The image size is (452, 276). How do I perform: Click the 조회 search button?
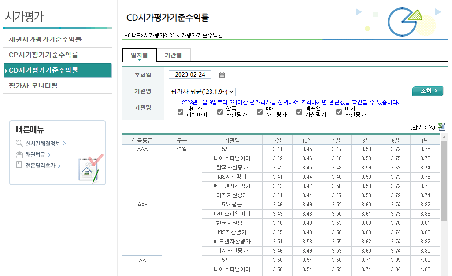(x=427, y=91)
